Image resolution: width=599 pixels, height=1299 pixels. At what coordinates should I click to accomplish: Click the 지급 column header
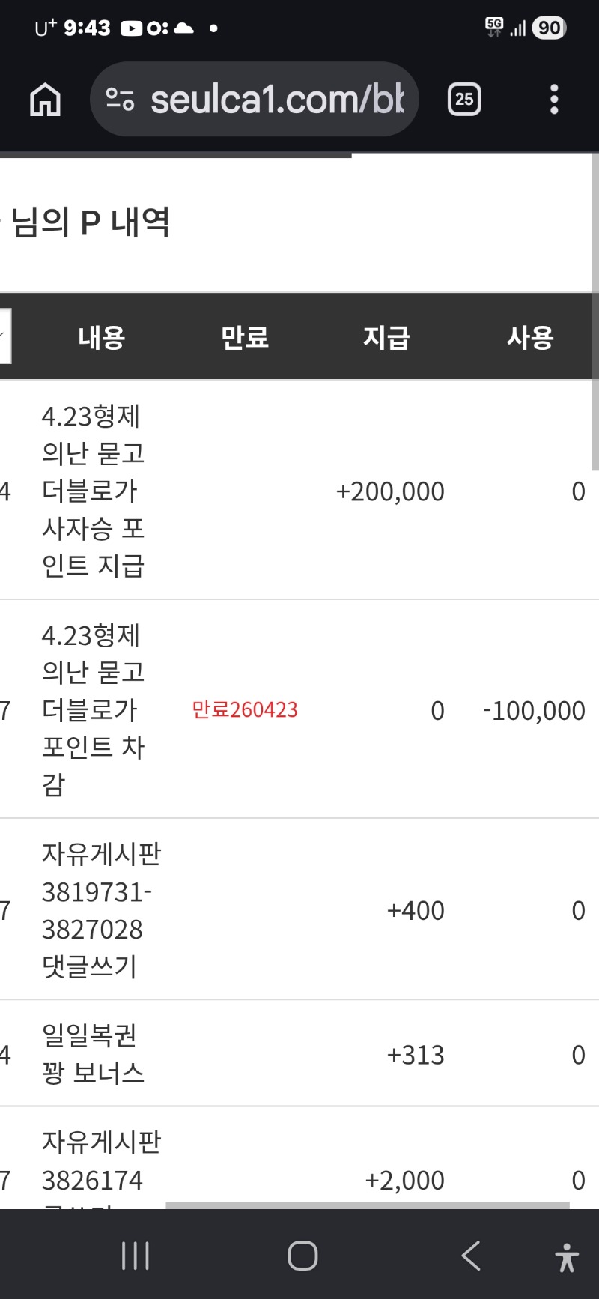386,337
